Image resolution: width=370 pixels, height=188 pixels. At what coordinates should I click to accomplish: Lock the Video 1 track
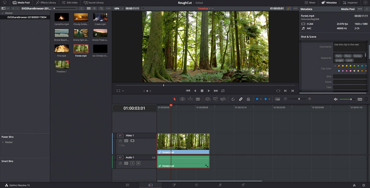pyautogui.click(x=120, y=141)
